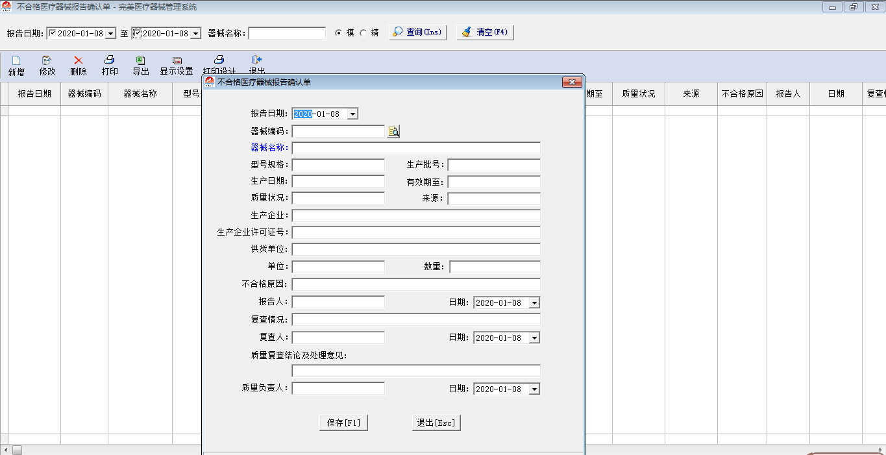Open date dropdown next to 质量负责人

[534, 389]
